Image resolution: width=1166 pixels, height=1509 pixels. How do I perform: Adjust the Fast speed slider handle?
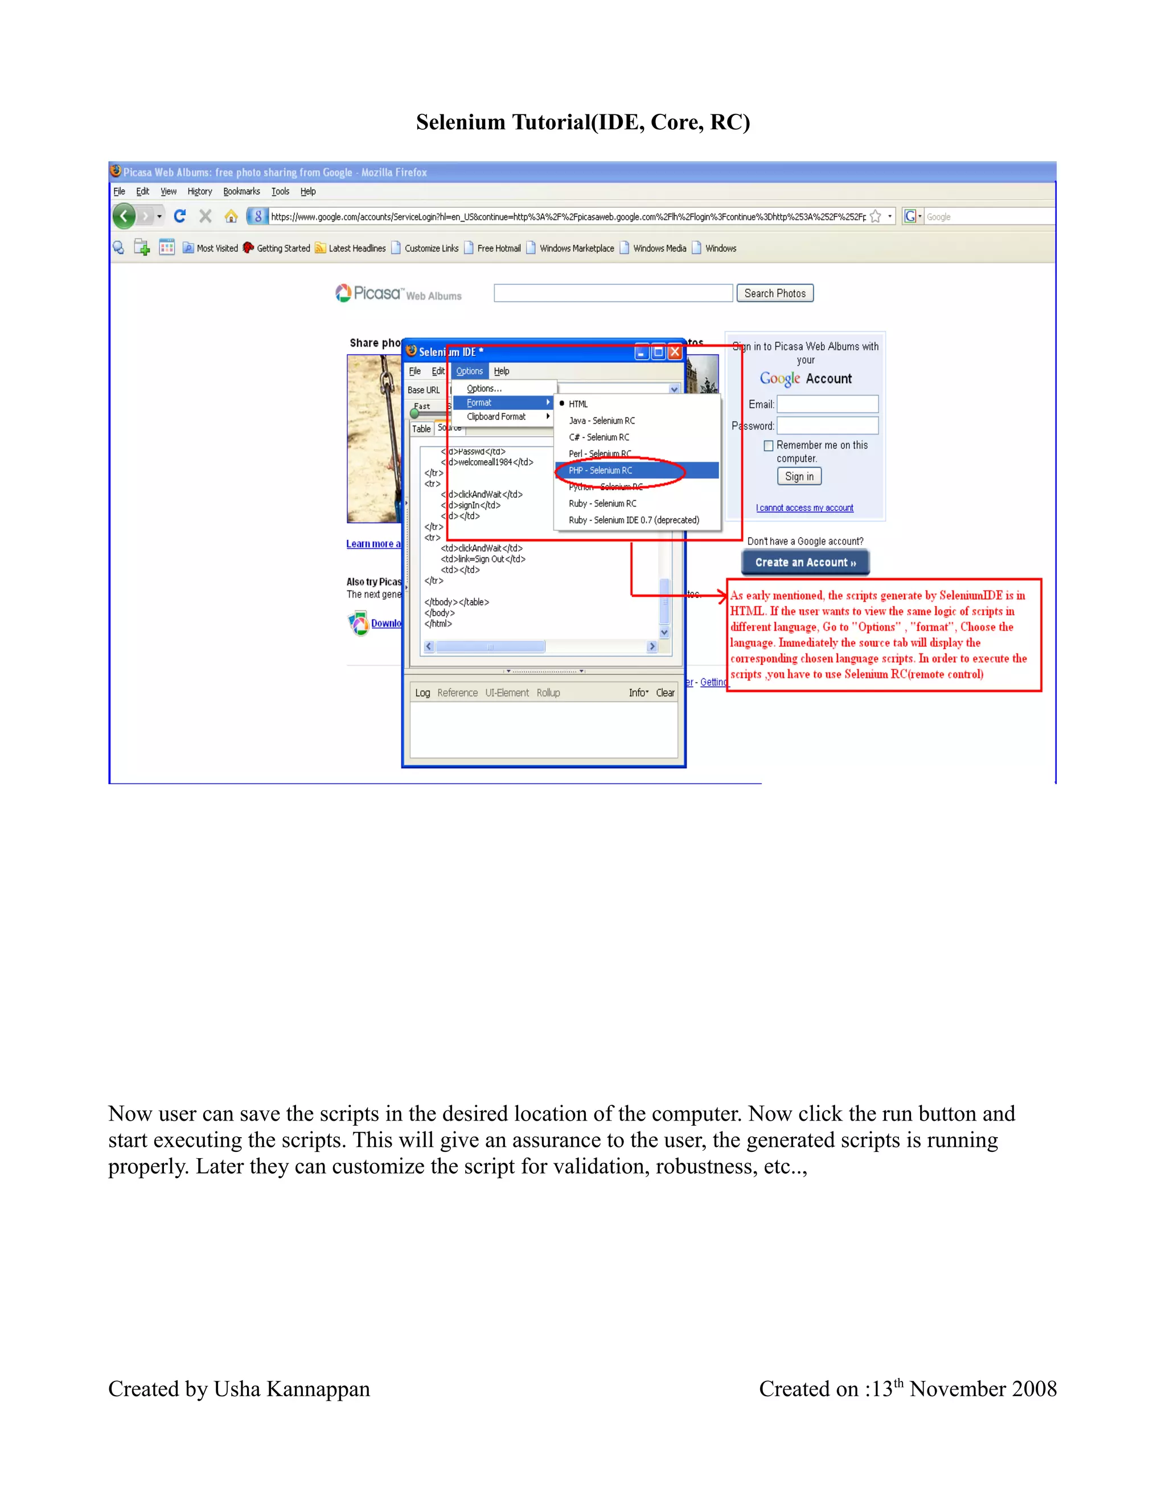point(414,414)
